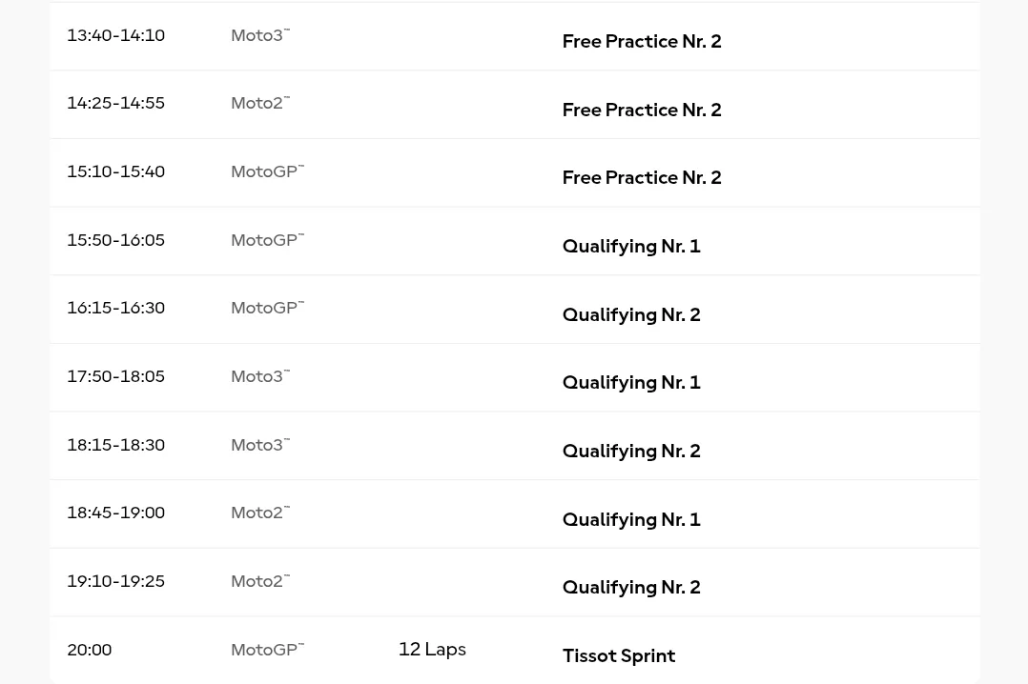Screen dimensions: 1028x684
Task: Open MotoGP Free Practice Nr. 2 session
Action: [641, 178]
